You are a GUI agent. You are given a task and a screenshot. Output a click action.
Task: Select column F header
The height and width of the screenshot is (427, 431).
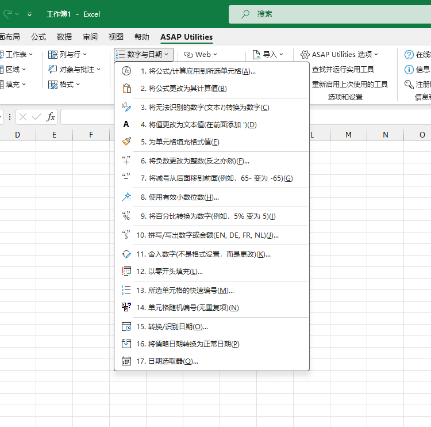[91, 135]
